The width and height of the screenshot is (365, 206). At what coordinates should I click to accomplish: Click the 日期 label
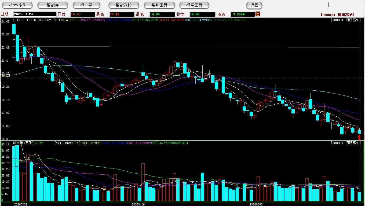[4, 14]
